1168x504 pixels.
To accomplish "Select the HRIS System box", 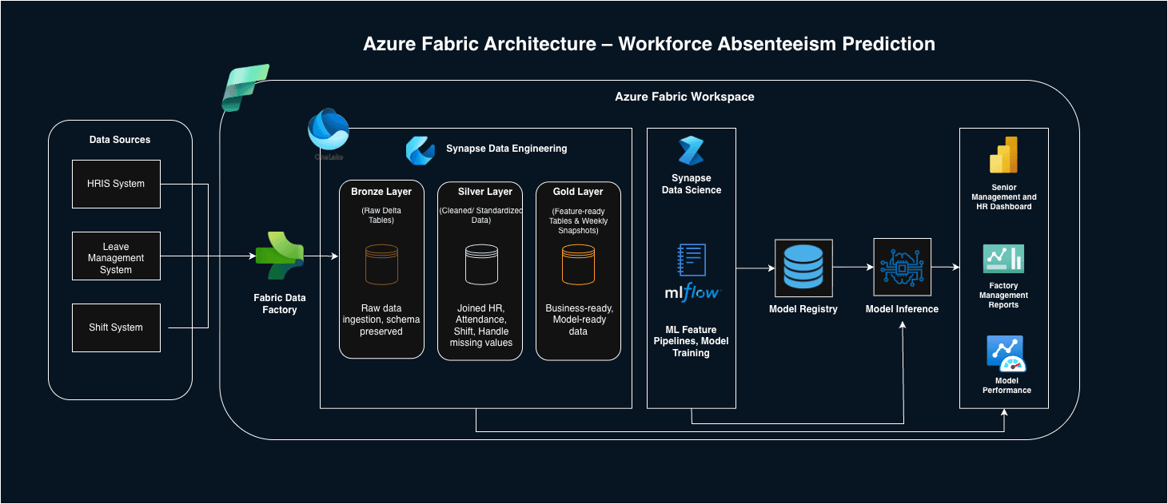I will pyautogui.click(x=116, y=184).
